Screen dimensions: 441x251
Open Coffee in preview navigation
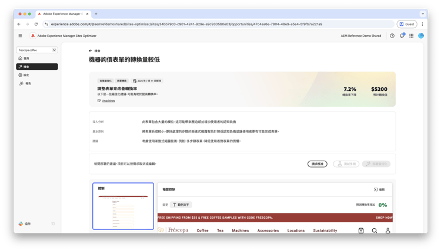pyautogui.click(x=202, y=230)
